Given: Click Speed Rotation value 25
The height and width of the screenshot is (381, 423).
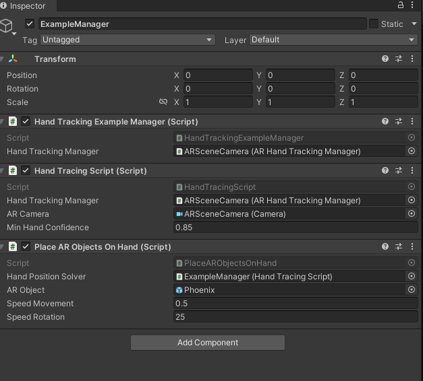Looking at the screenshot, I should point(295,316).
